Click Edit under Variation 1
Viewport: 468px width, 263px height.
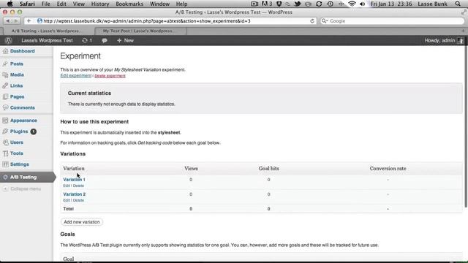pyautogui.click(x=67, y=186)
